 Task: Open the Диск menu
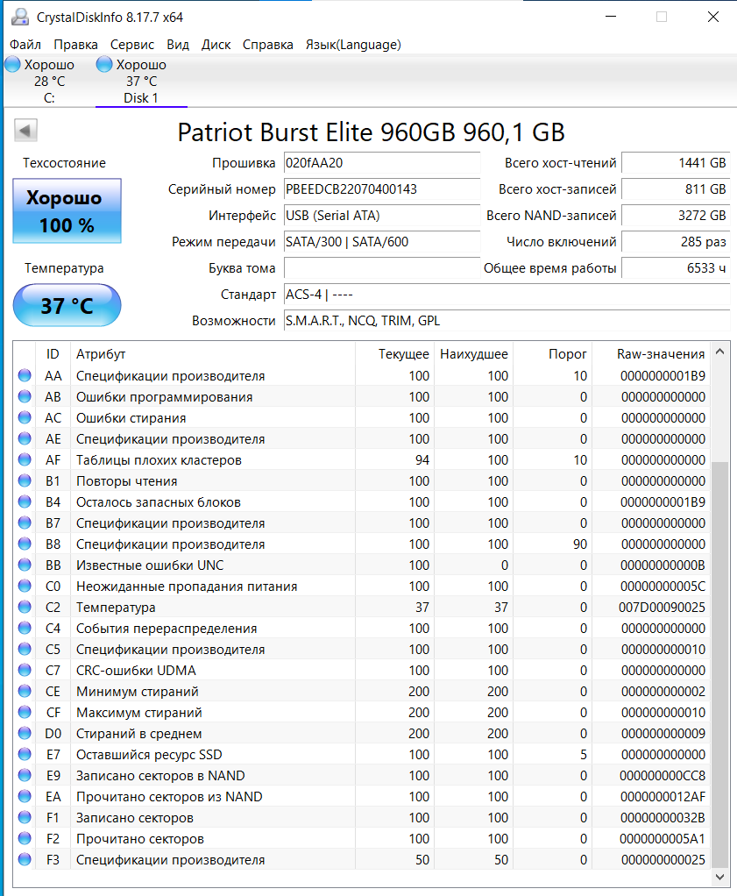pyautogui.click(x=216, y=45)
